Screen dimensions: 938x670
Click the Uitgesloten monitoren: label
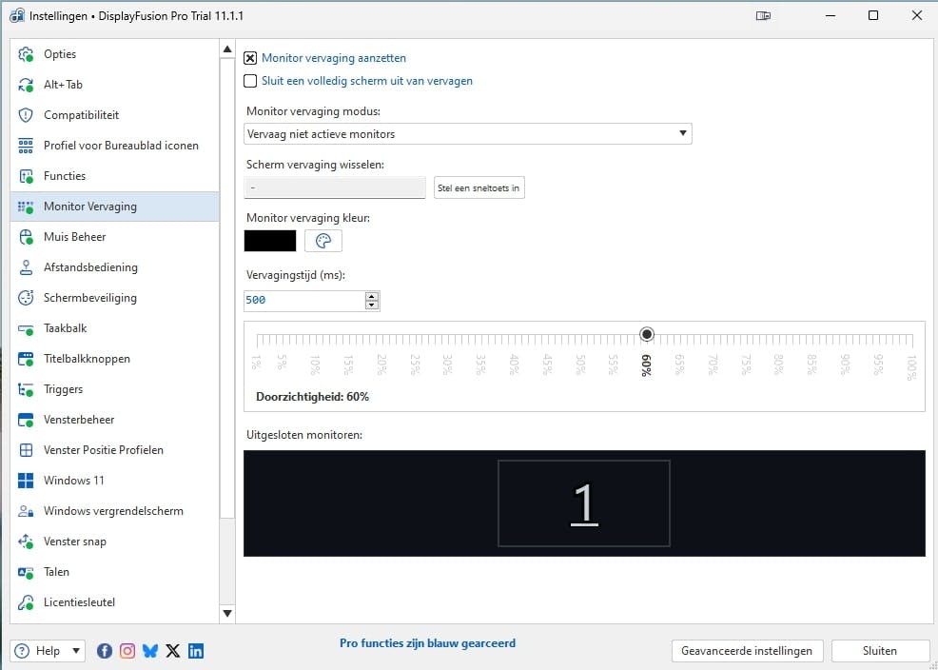[304, 435]
